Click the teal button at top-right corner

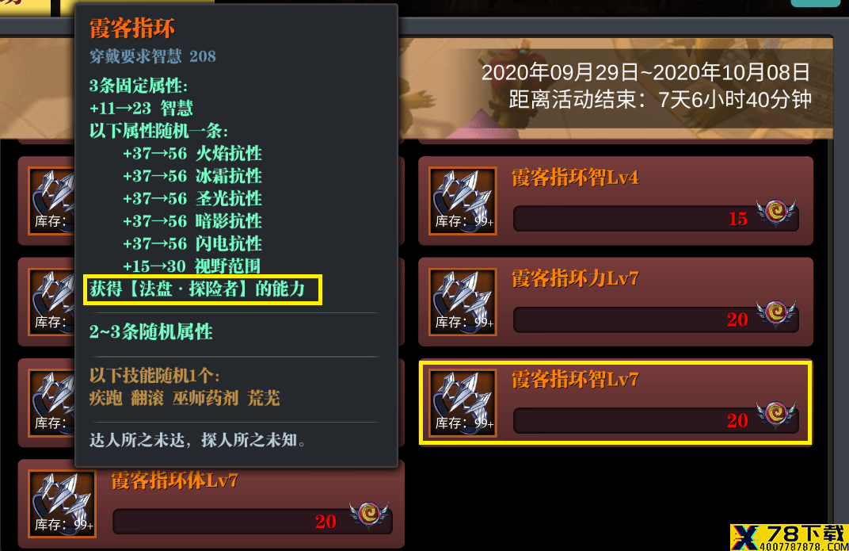coord(816,3)
